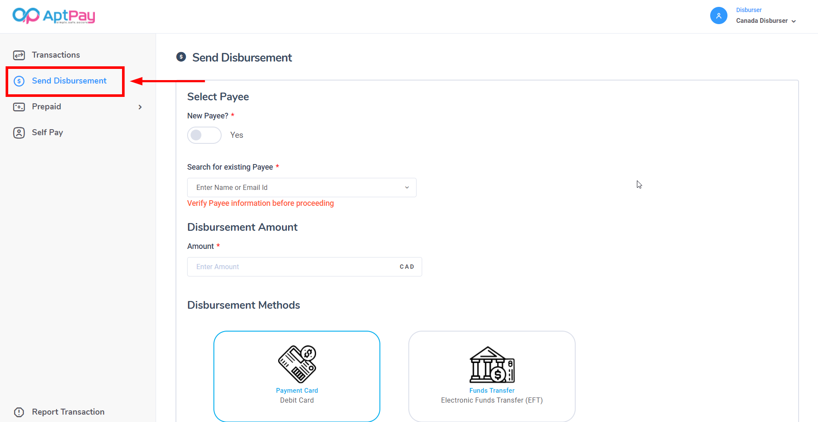This screenshot has height=422, width=818.
Task: Click the Enter Name or Email Id field
Action: (293, 188)
